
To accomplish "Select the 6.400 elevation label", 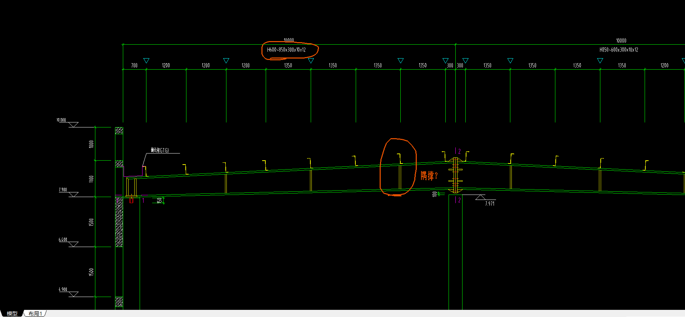I will [63, 240].
